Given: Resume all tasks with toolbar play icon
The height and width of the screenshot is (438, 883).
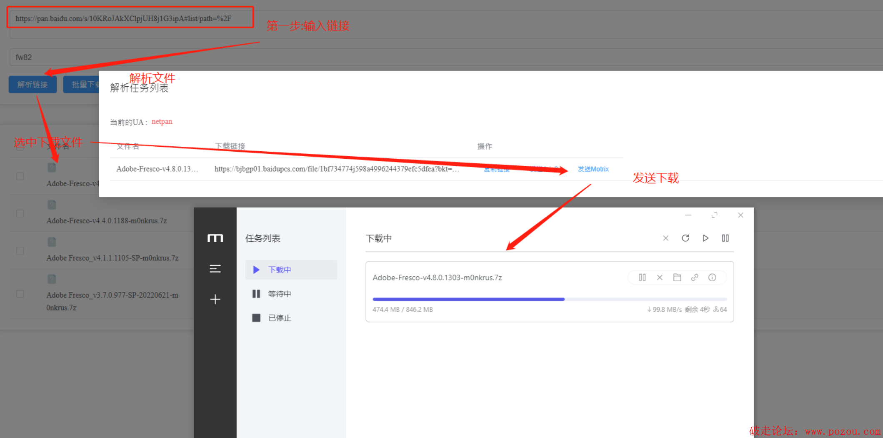Looking at the screenshot, I should click(705, 238).
